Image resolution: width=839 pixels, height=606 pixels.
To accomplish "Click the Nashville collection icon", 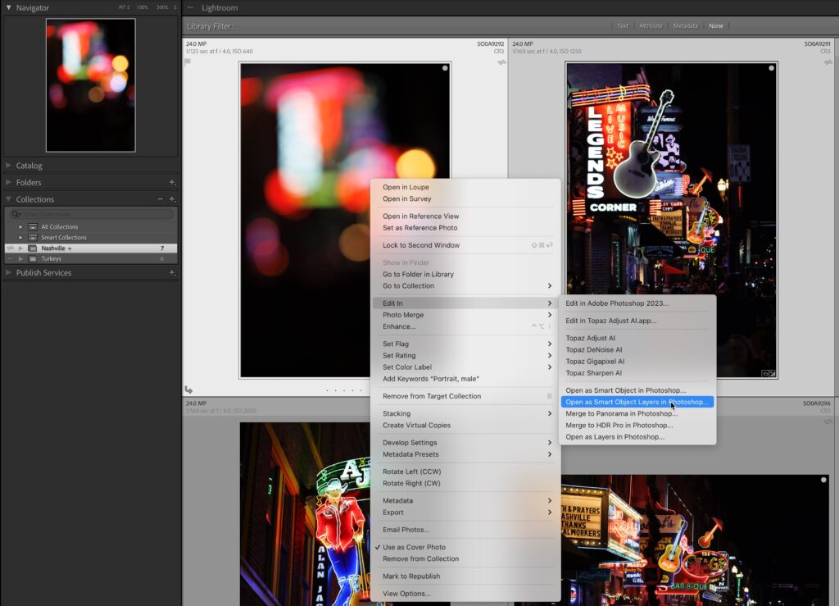I will point(33,248).
